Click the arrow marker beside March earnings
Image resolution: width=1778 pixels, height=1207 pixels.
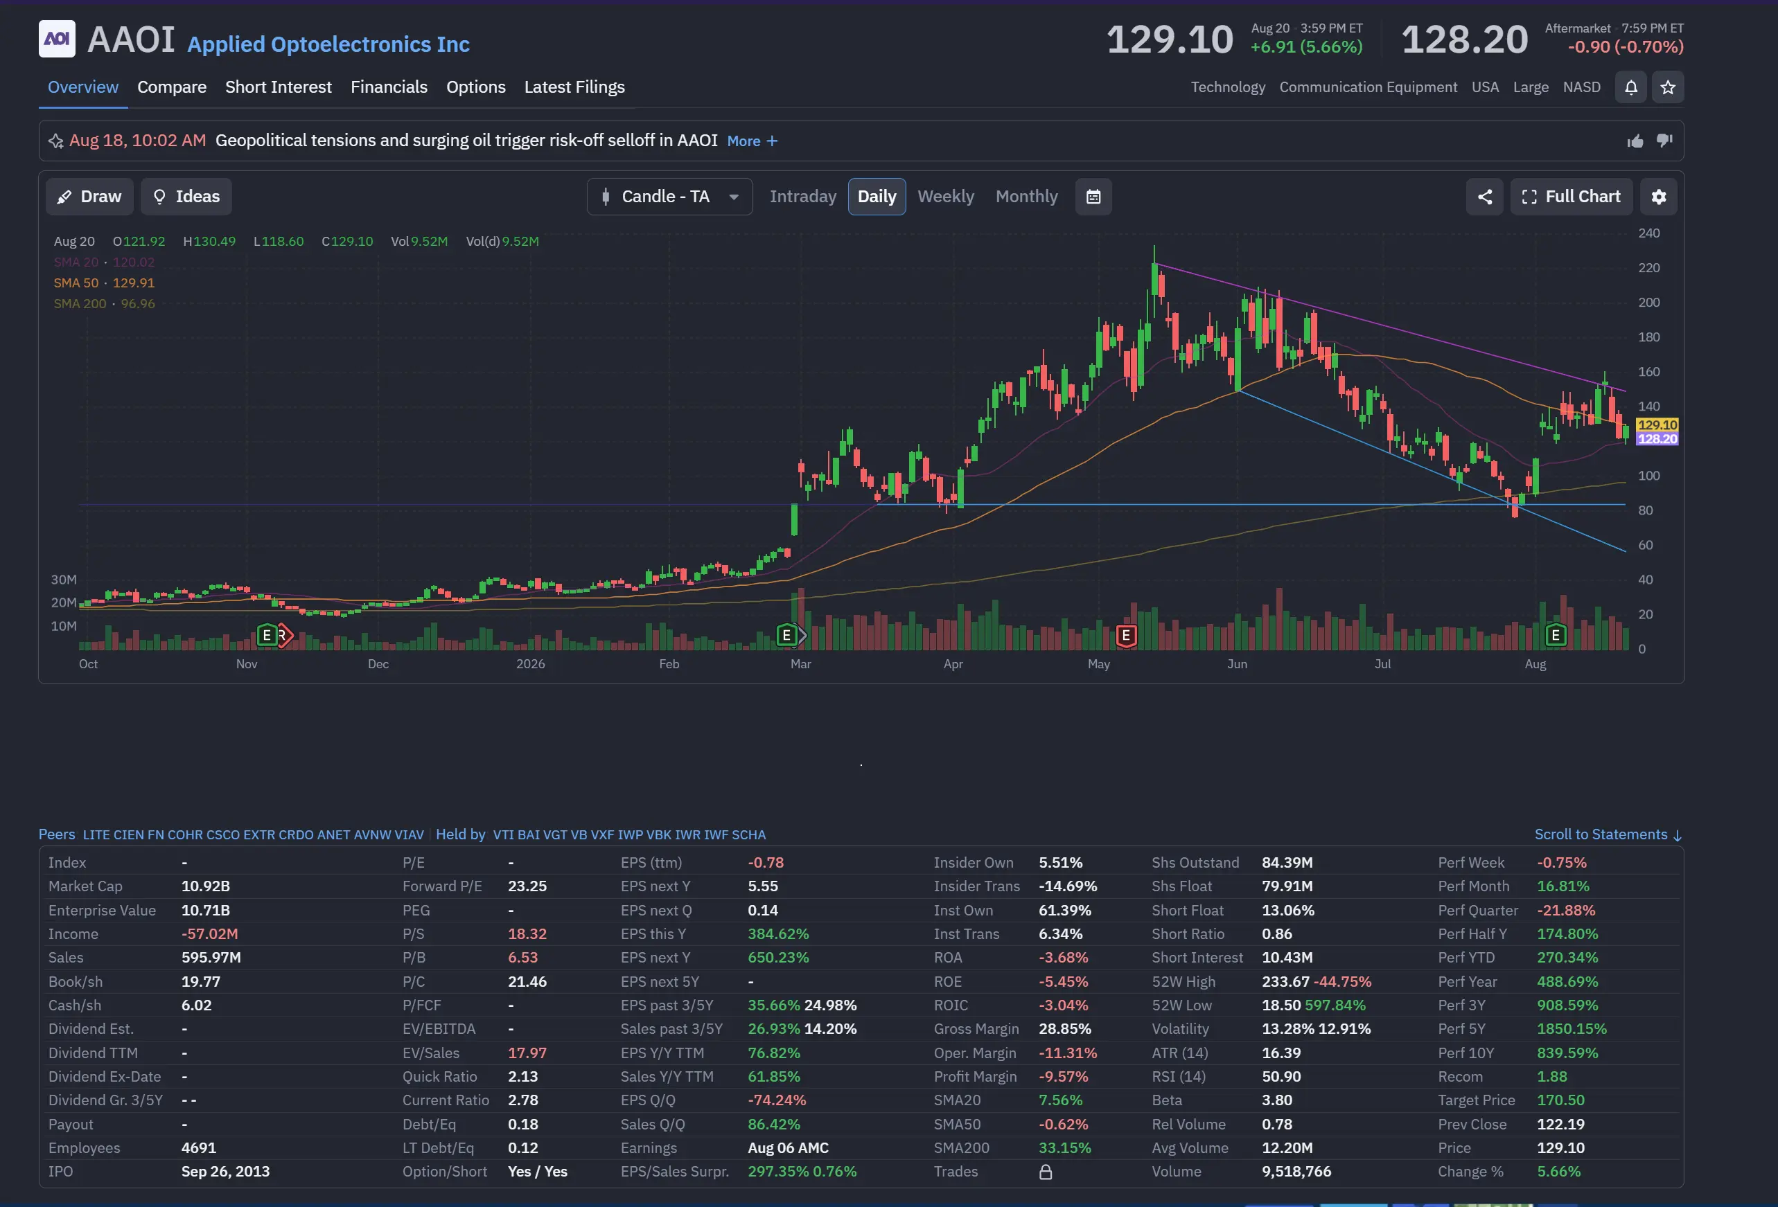point(802,634)
